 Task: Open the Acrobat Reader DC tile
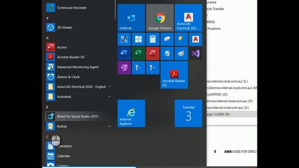click(x=174, y=75)
